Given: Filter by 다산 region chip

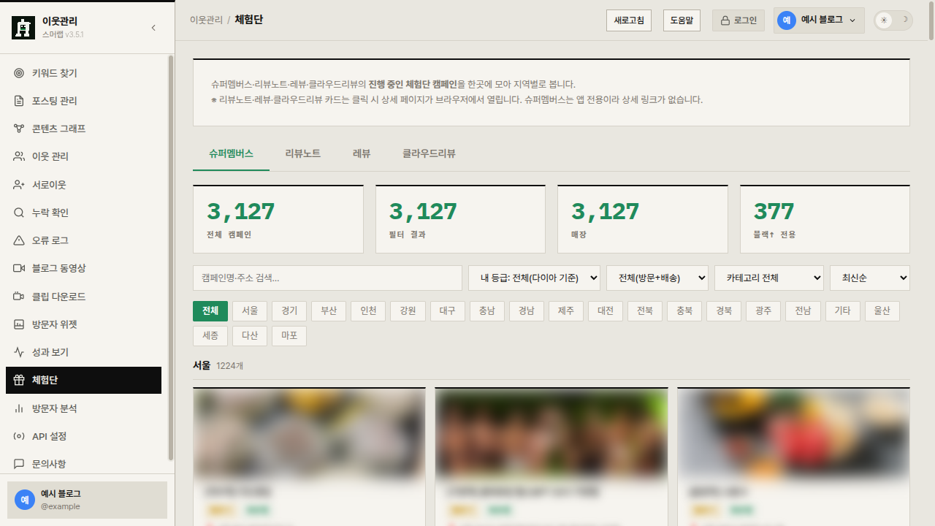Looking at the screenshot, I should point(250,336).
